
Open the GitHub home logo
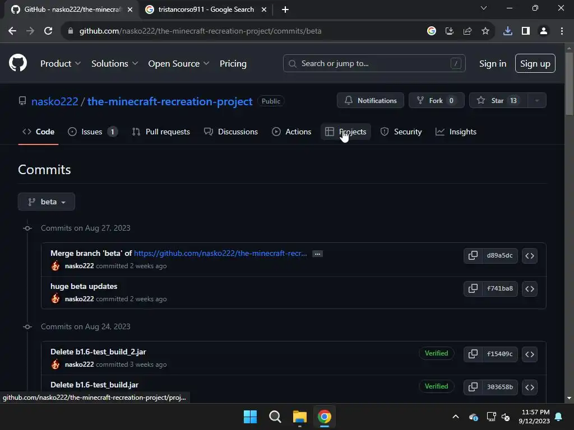18,63
